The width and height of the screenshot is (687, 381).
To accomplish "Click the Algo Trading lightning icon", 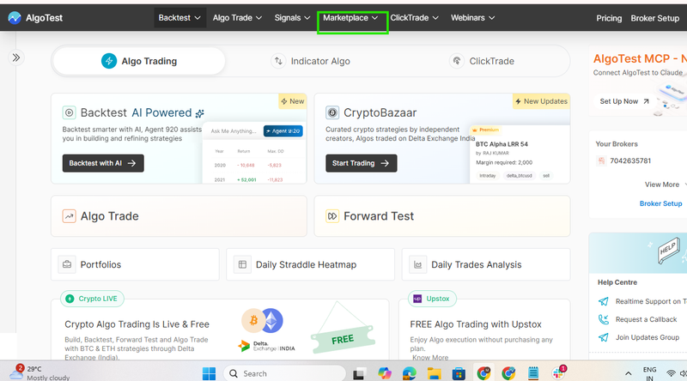I will (x=109, y=61).
